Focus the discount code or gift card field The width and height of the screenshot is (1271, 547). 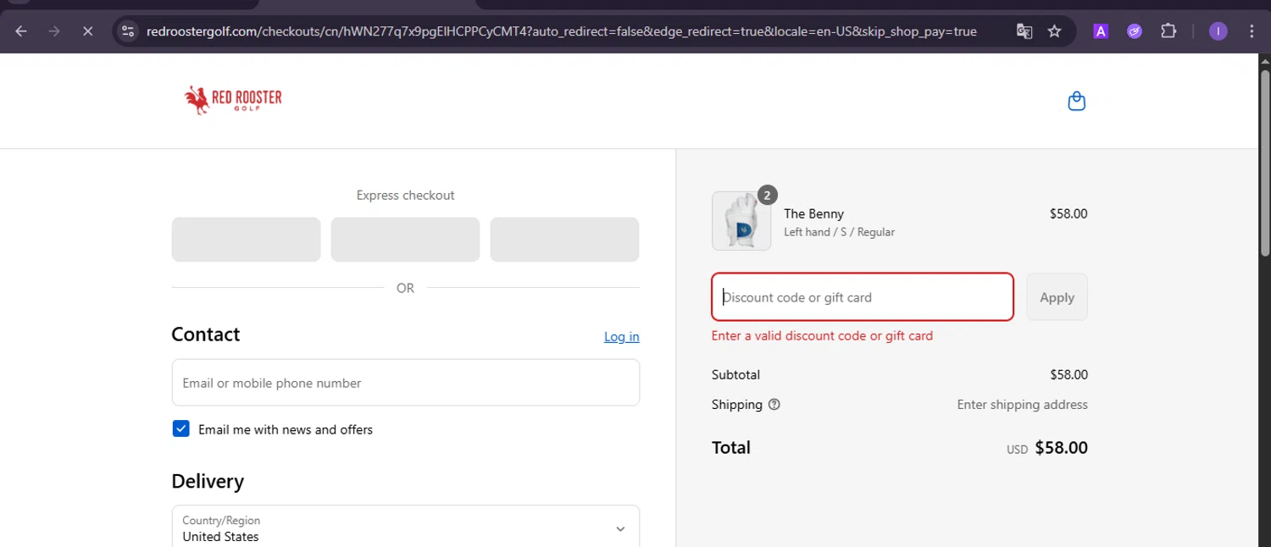(863, 297)
